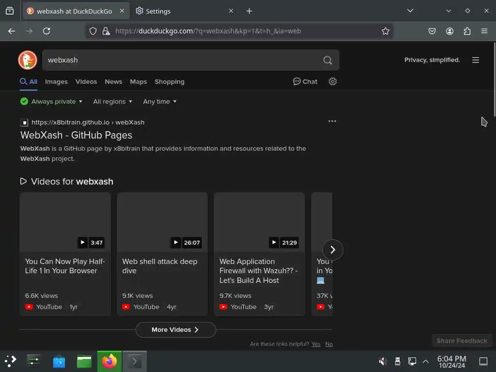This screenshot has width=496, height=372.
Task: Open the Firefox View tab icon
Action: tap(10, 11)
